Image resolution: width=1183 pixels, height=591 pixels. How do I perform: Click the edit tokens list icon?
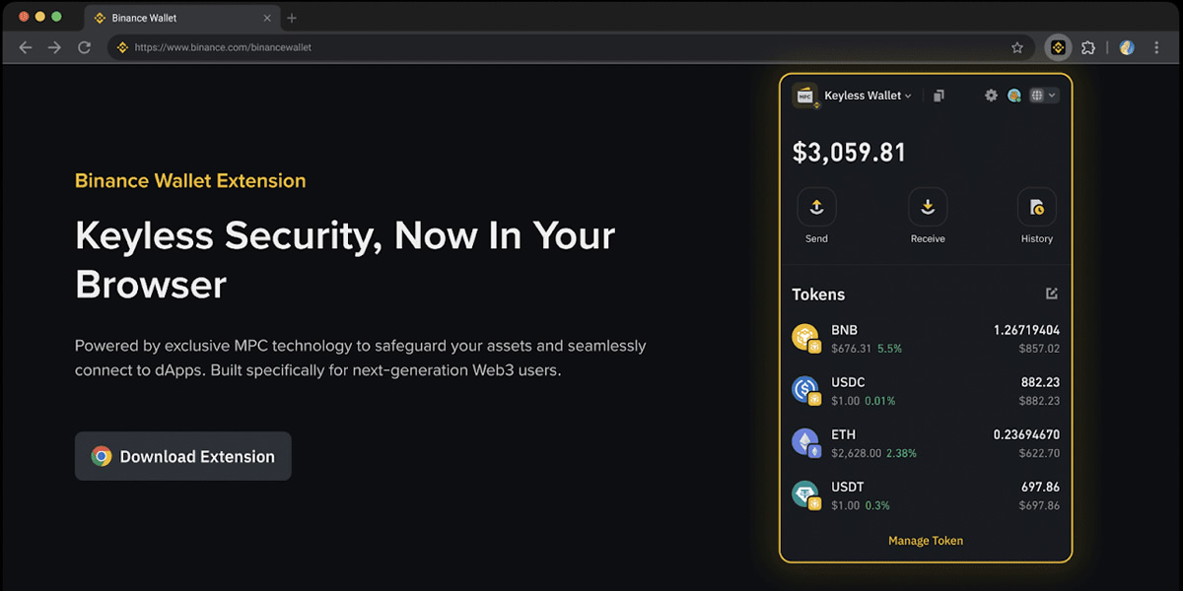pos(1052,294)
